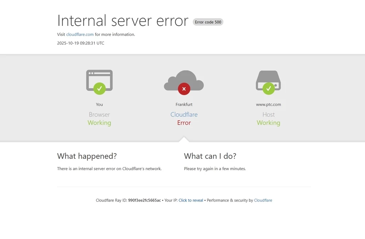Image resolution: width=365 pixels, height=239 pixels.
Task: Click the Internal server error heading
Action: [123, 20]
